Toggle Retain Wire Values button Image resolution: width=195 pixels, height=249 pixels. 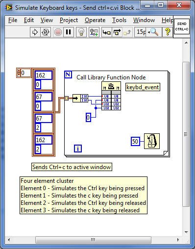[94, 32]
